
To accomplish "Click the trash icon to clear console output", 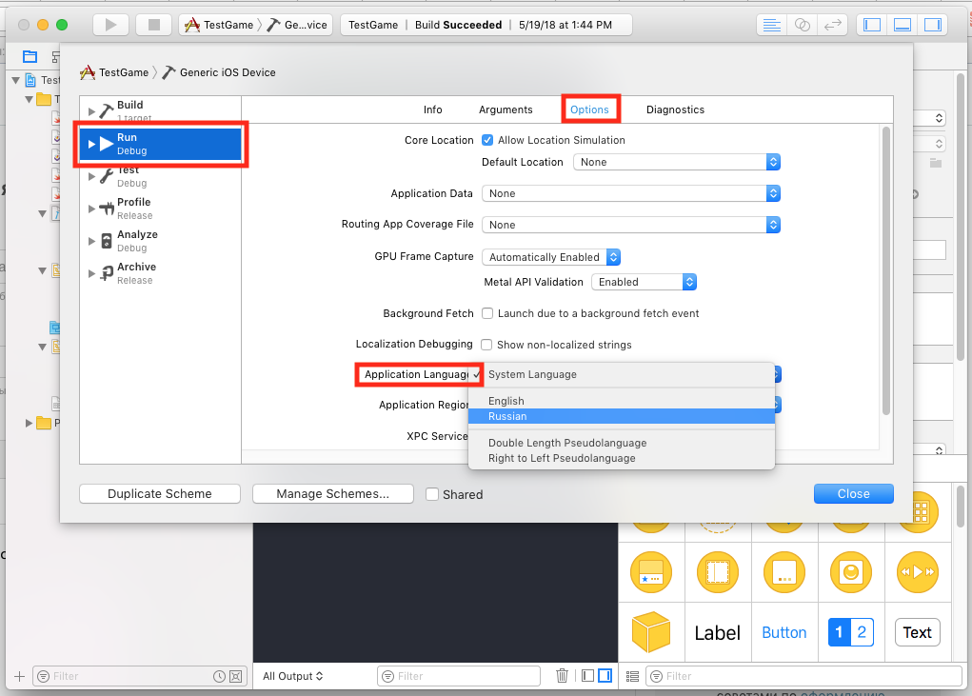I will pyautogui.click(x=562, y=675).
